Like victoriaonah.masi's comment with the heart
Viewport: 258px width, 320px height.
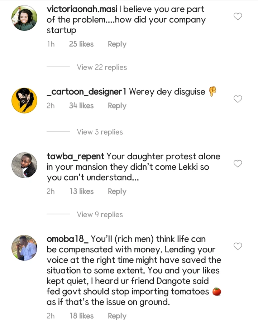[238, 16]
